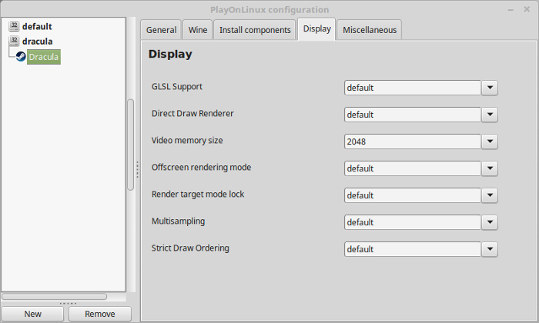Click the vertical scrollbar of the drive list
The image size is (539, 323).
click(x=131, y=144)
